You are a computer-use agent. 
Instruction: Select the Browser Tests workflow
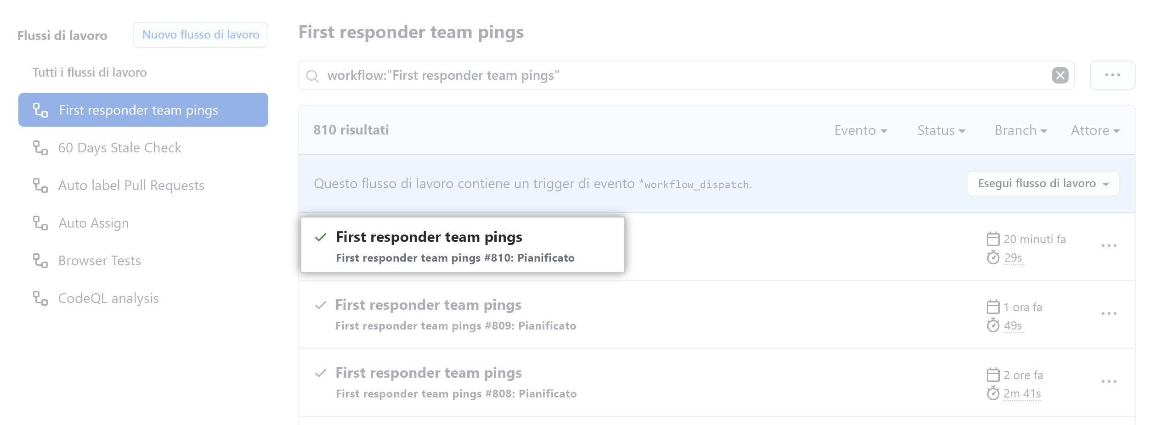coord(99,261)
